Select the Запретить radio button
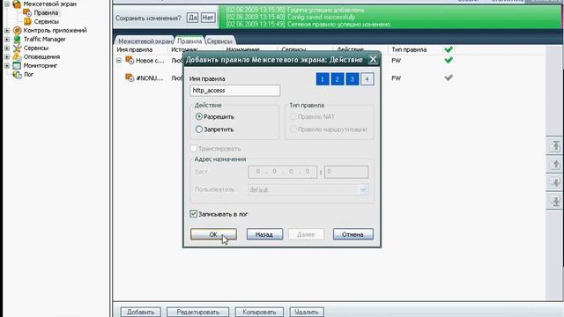Screen dimensions: 564x317 pos(199,129)
